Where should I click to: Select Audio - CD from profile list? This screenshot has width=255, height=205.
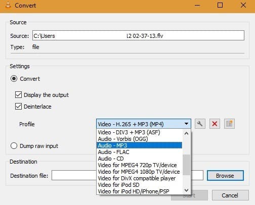pyautogui.click(x=139, y=159)
